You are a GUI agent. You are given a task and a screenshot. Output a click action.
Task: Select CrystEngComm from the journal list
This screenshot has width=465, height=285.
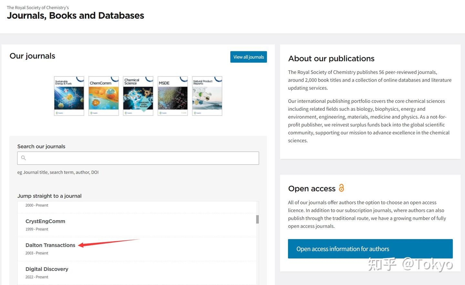[x=46, y=221]
